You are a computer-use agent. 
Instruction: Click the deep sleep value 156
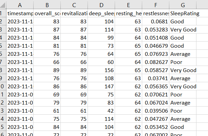tap(101, 70)
